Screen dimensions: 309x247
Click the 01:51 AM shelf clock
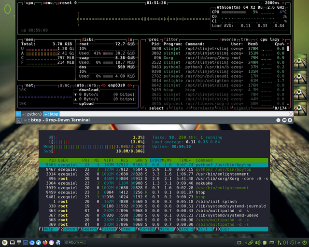(292, 243)
